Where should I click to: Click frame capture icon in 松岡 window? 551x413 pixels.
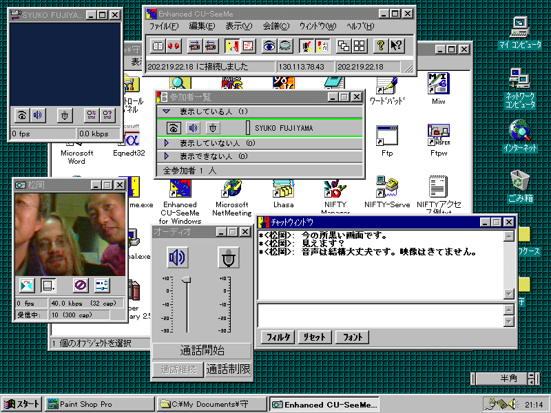[48, 286]
